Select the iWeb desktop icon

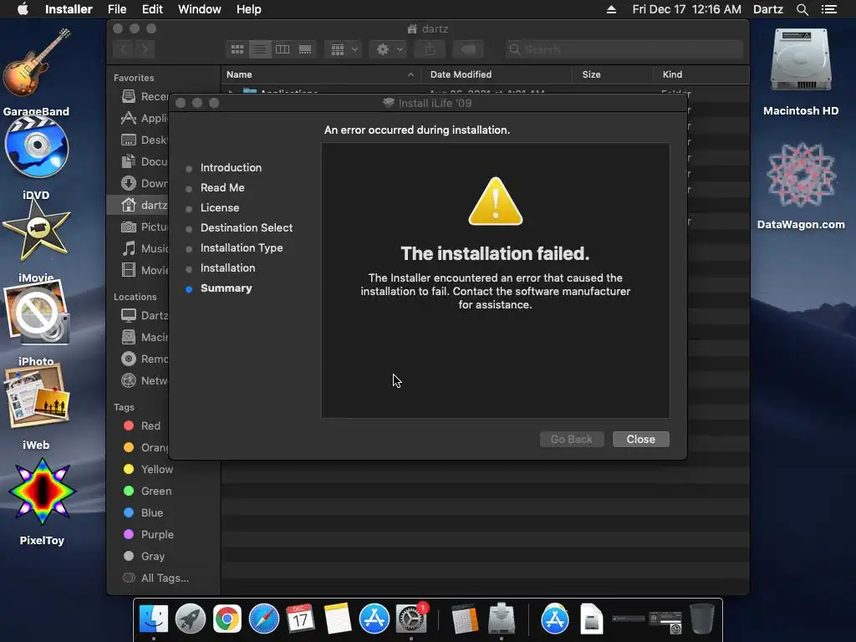coord(37,408)
